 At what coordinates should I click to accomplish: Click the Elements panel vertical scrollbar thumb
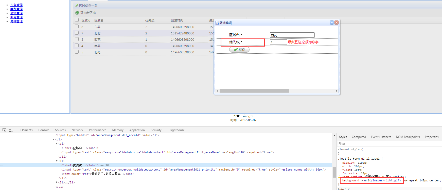click(x=334, y=172)
